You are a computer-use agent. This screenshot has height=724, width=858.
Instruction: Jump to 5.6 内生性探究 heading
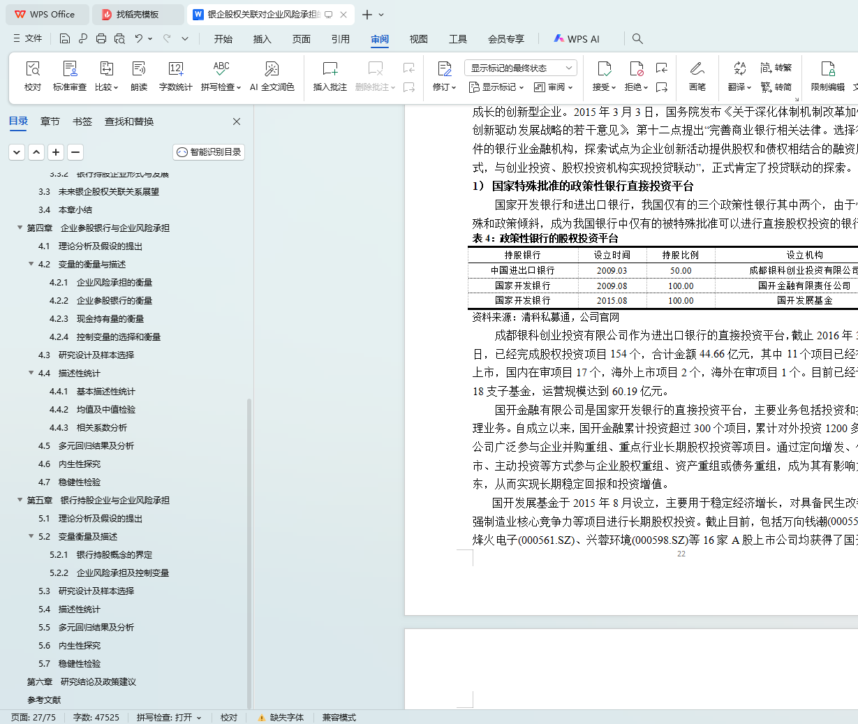coord(69,645)
